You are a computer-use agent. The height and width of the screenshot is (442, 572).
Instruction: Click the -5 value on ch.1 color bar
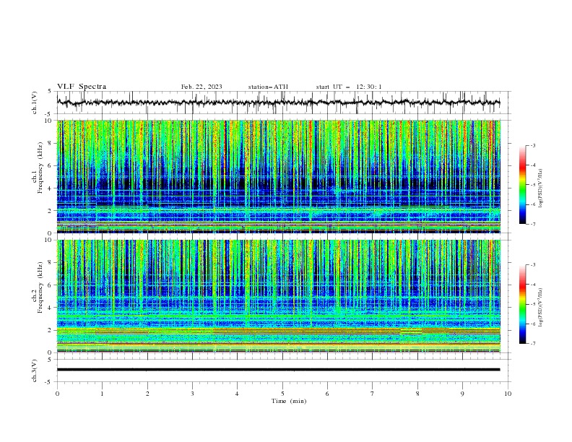click(532, 185)
